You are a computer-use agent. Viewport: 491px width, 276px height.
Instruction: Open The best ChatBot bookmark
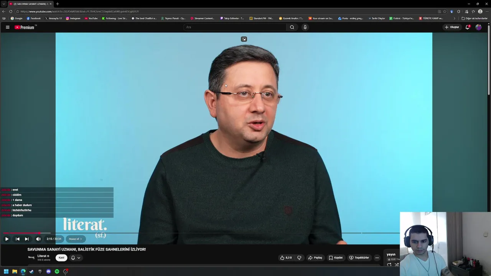pyautogui.click(x=144, y=18)
